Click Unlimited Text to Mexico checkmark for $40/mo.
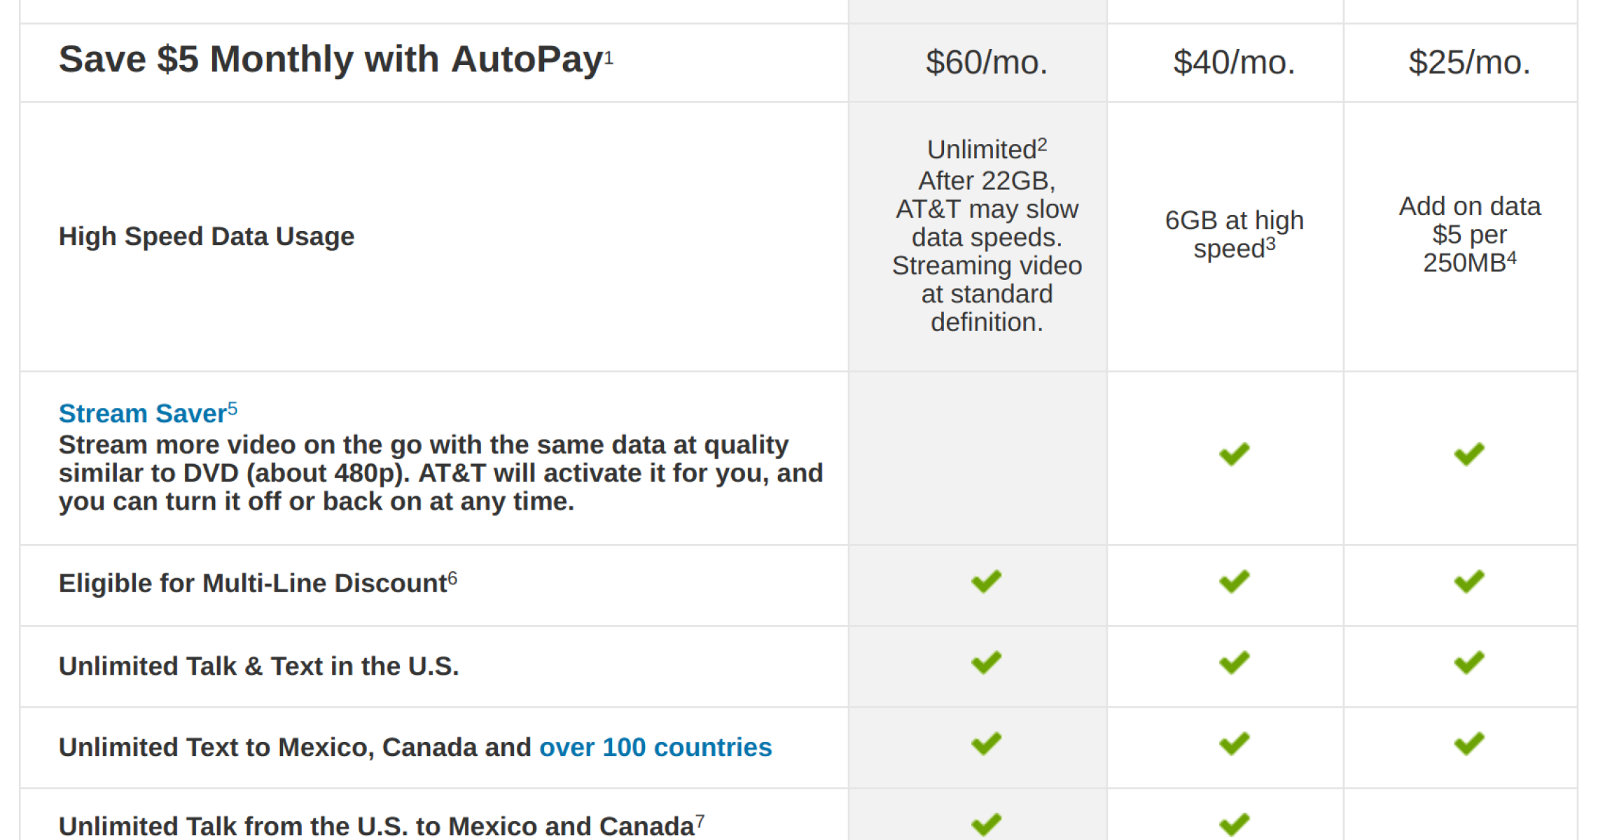 point(1234,744)
